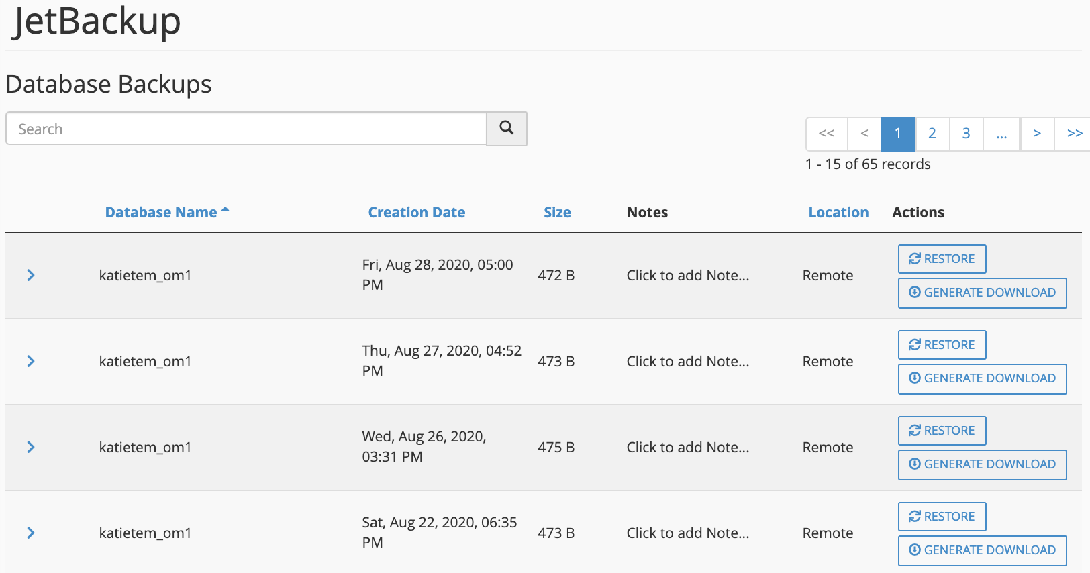Click katietem_om1 name in Aug 28 row
The image size is (1090, 573).
coord(145,276)
